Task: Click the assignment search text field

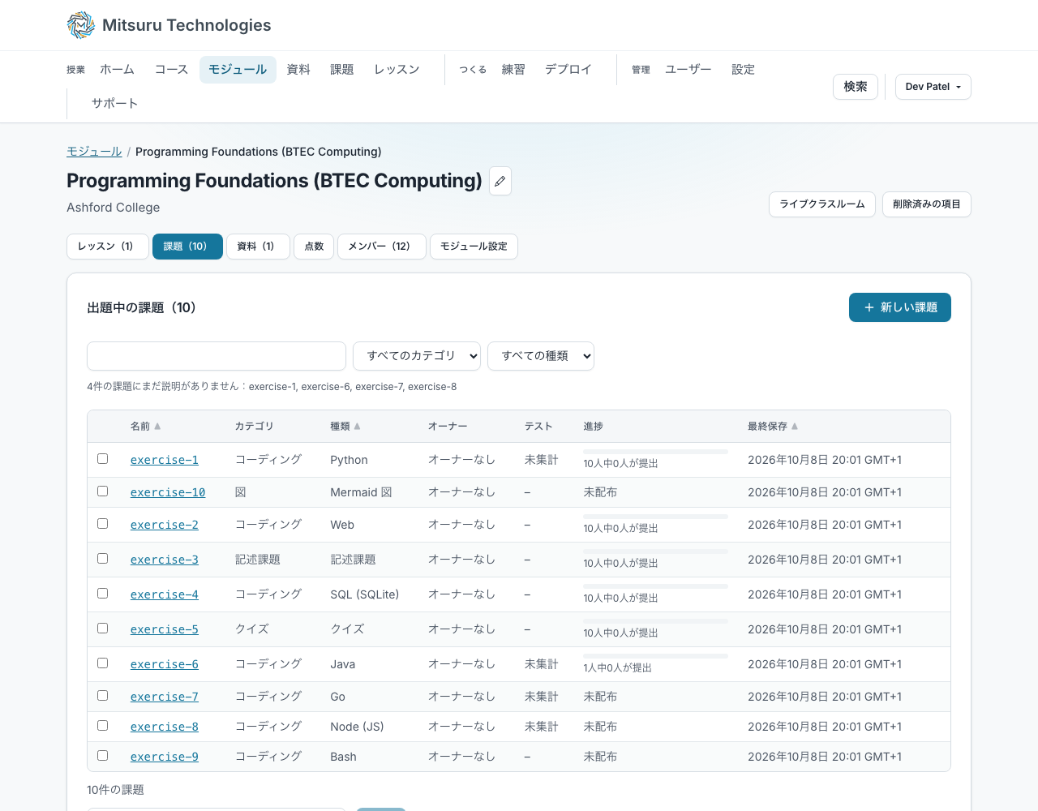Action: (217, 356)
